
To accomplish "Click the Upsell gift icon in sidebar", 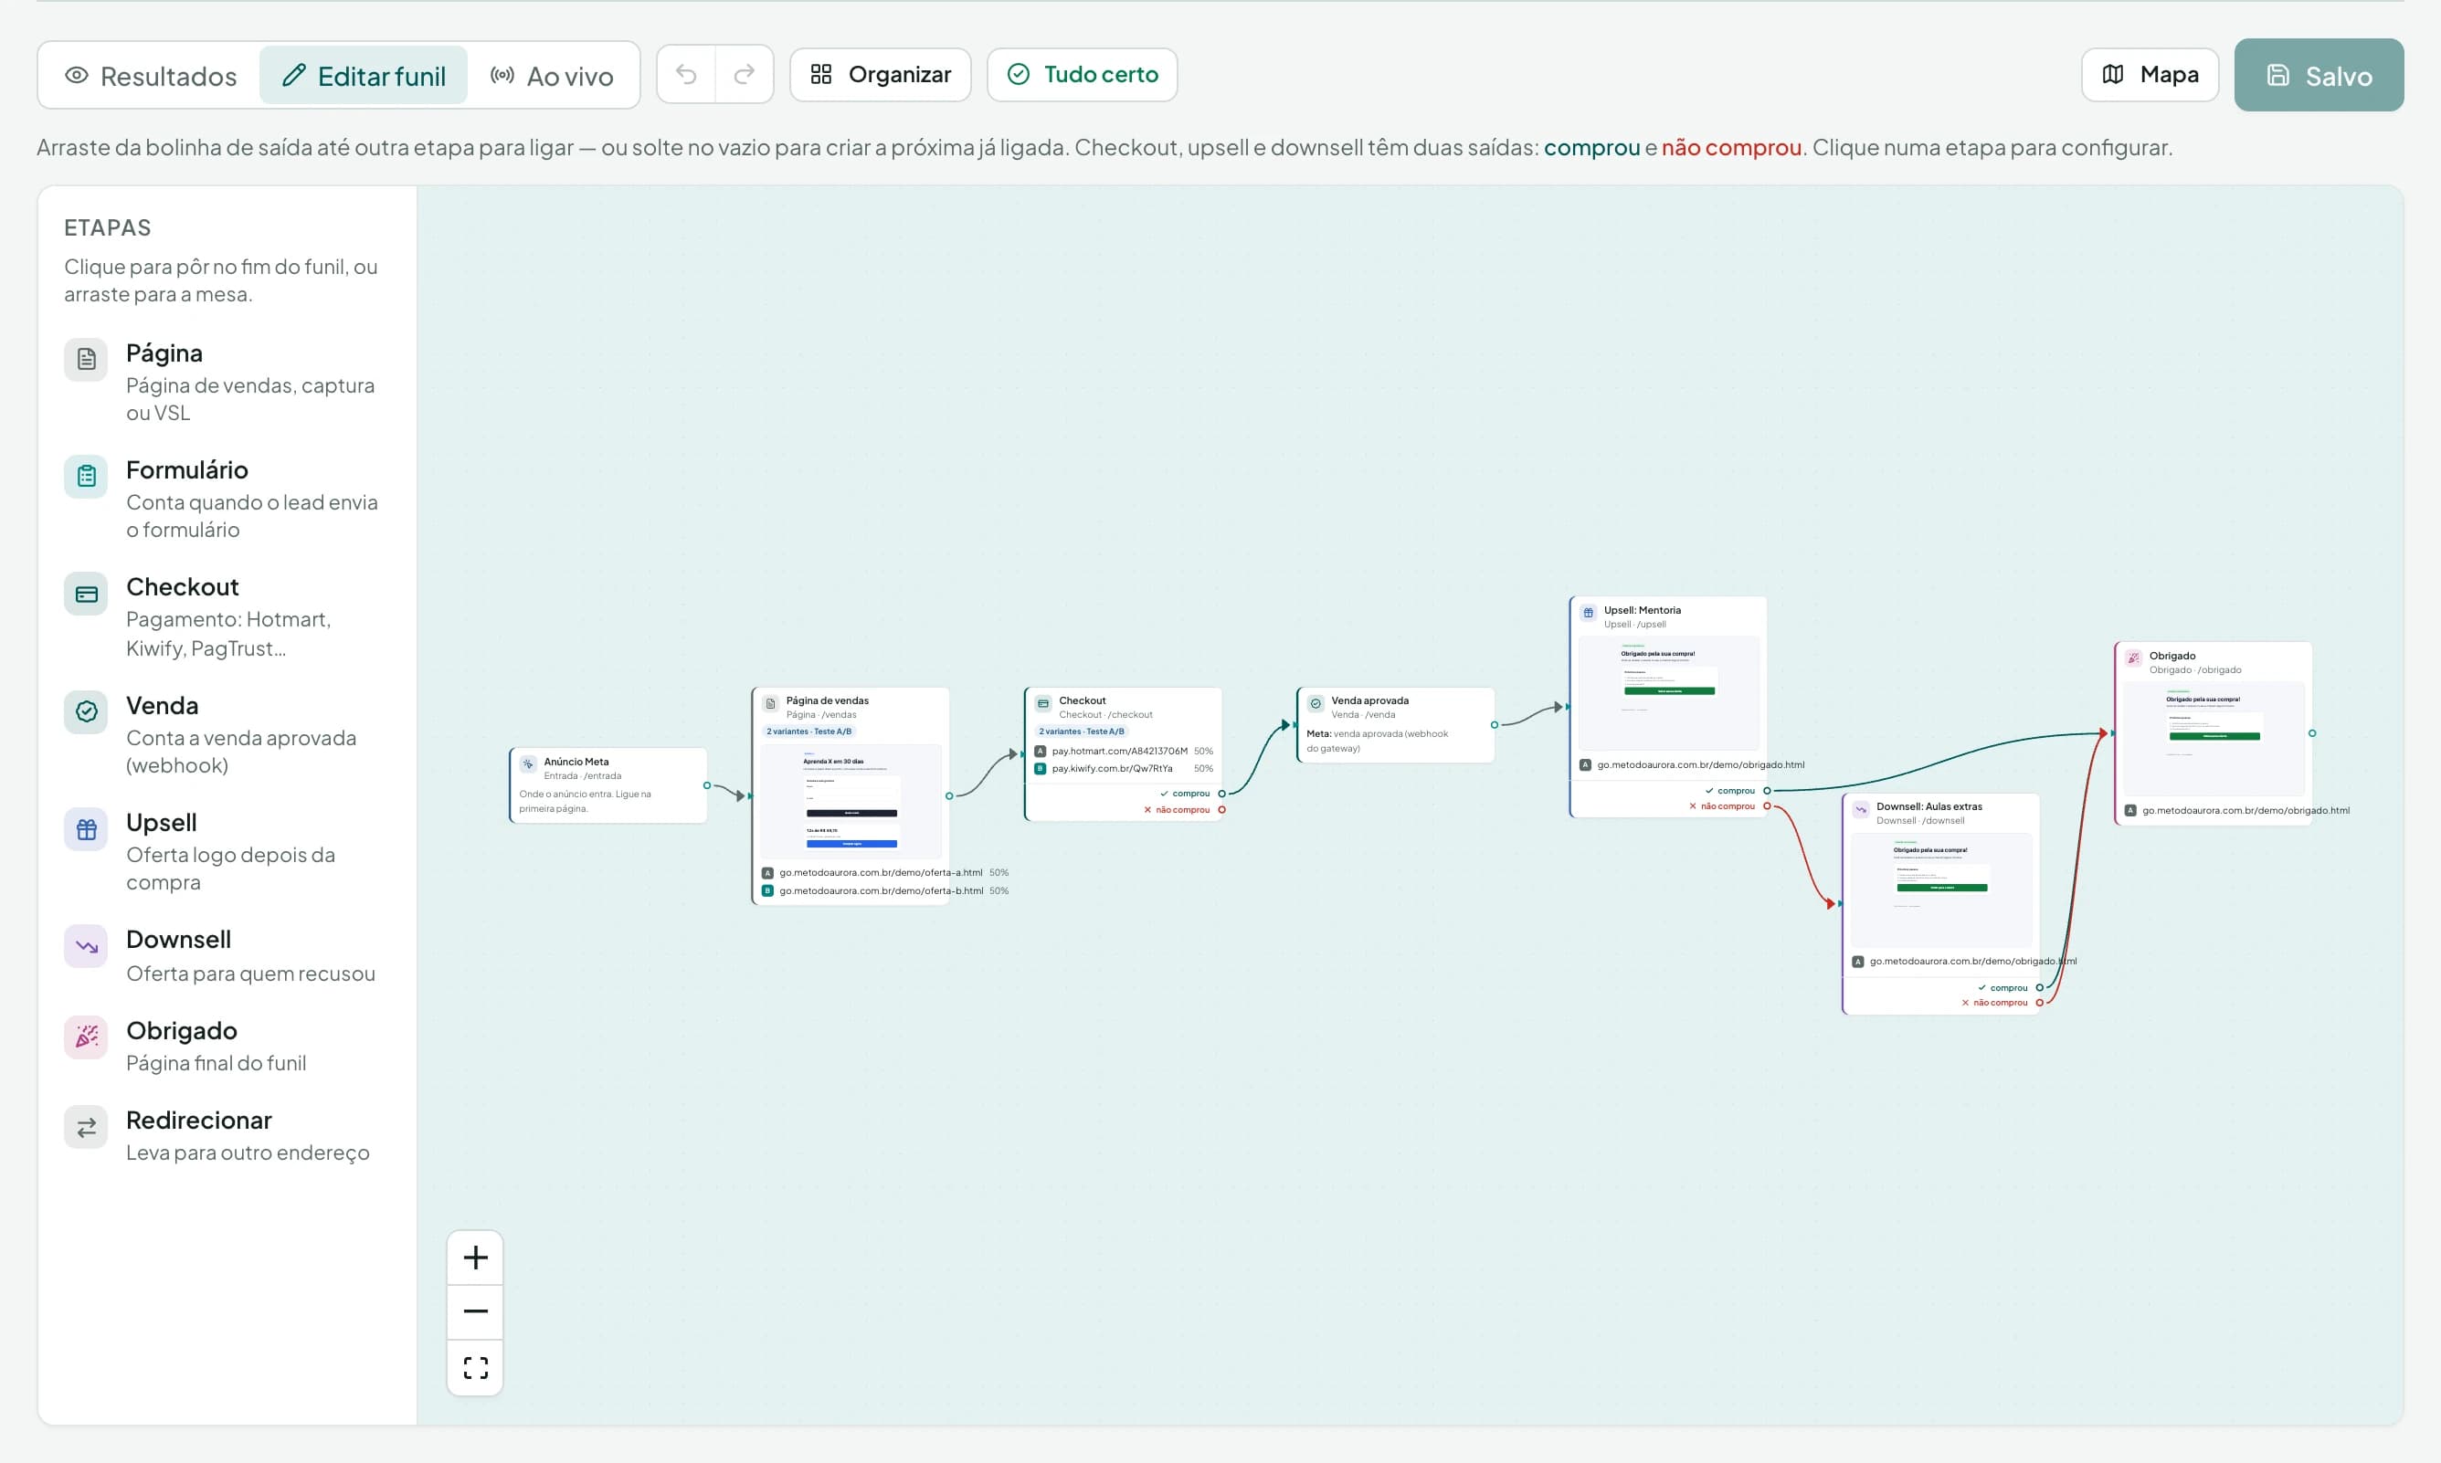I will pos(86,830).
